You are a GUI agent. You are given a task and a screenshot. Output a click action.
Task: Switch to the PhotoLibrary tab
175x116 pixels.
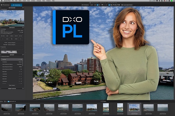(x=5, y=5)
